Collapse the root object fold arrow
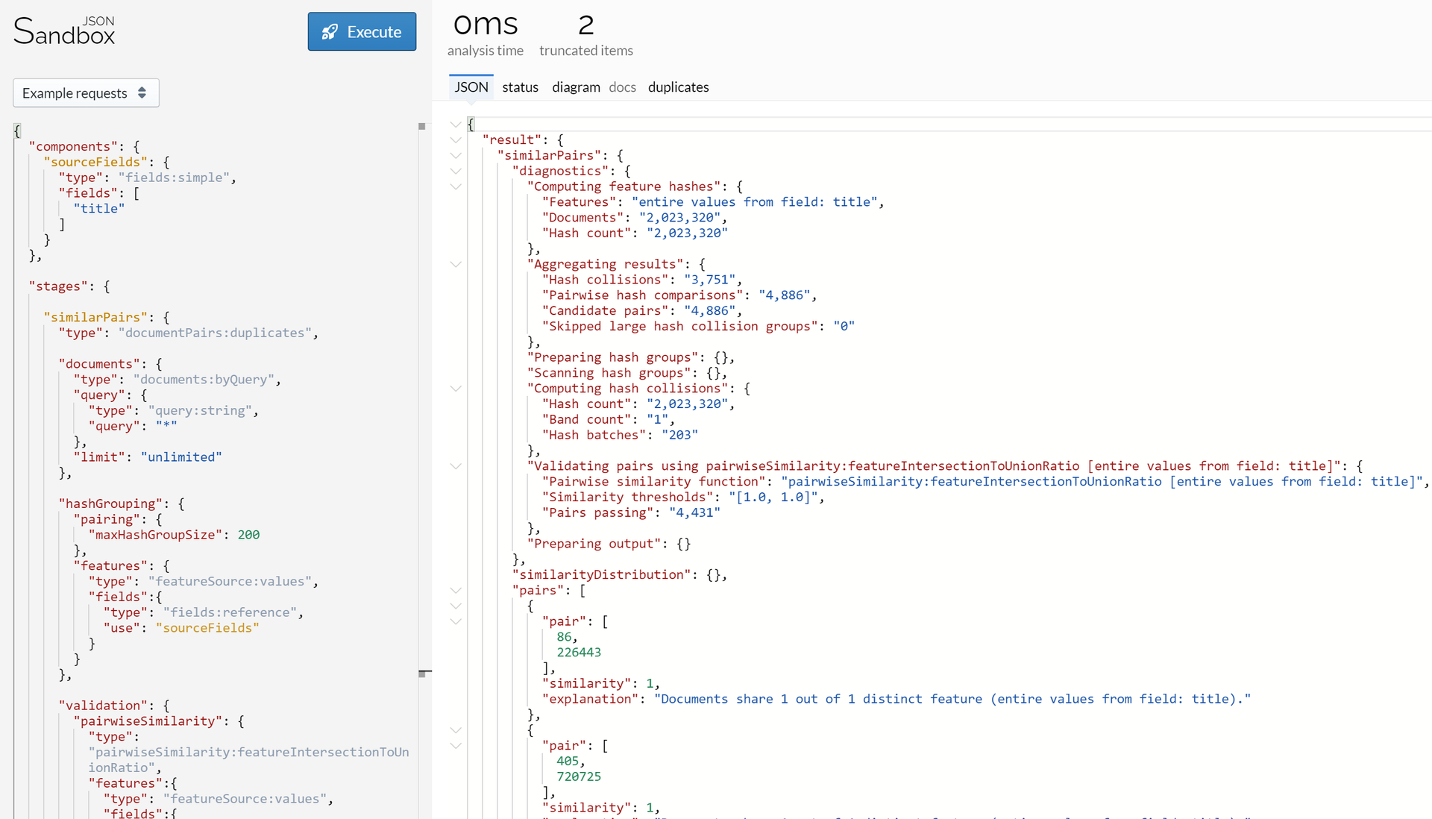The width and height of the screenshot is (1432, 819). [456, 125]
